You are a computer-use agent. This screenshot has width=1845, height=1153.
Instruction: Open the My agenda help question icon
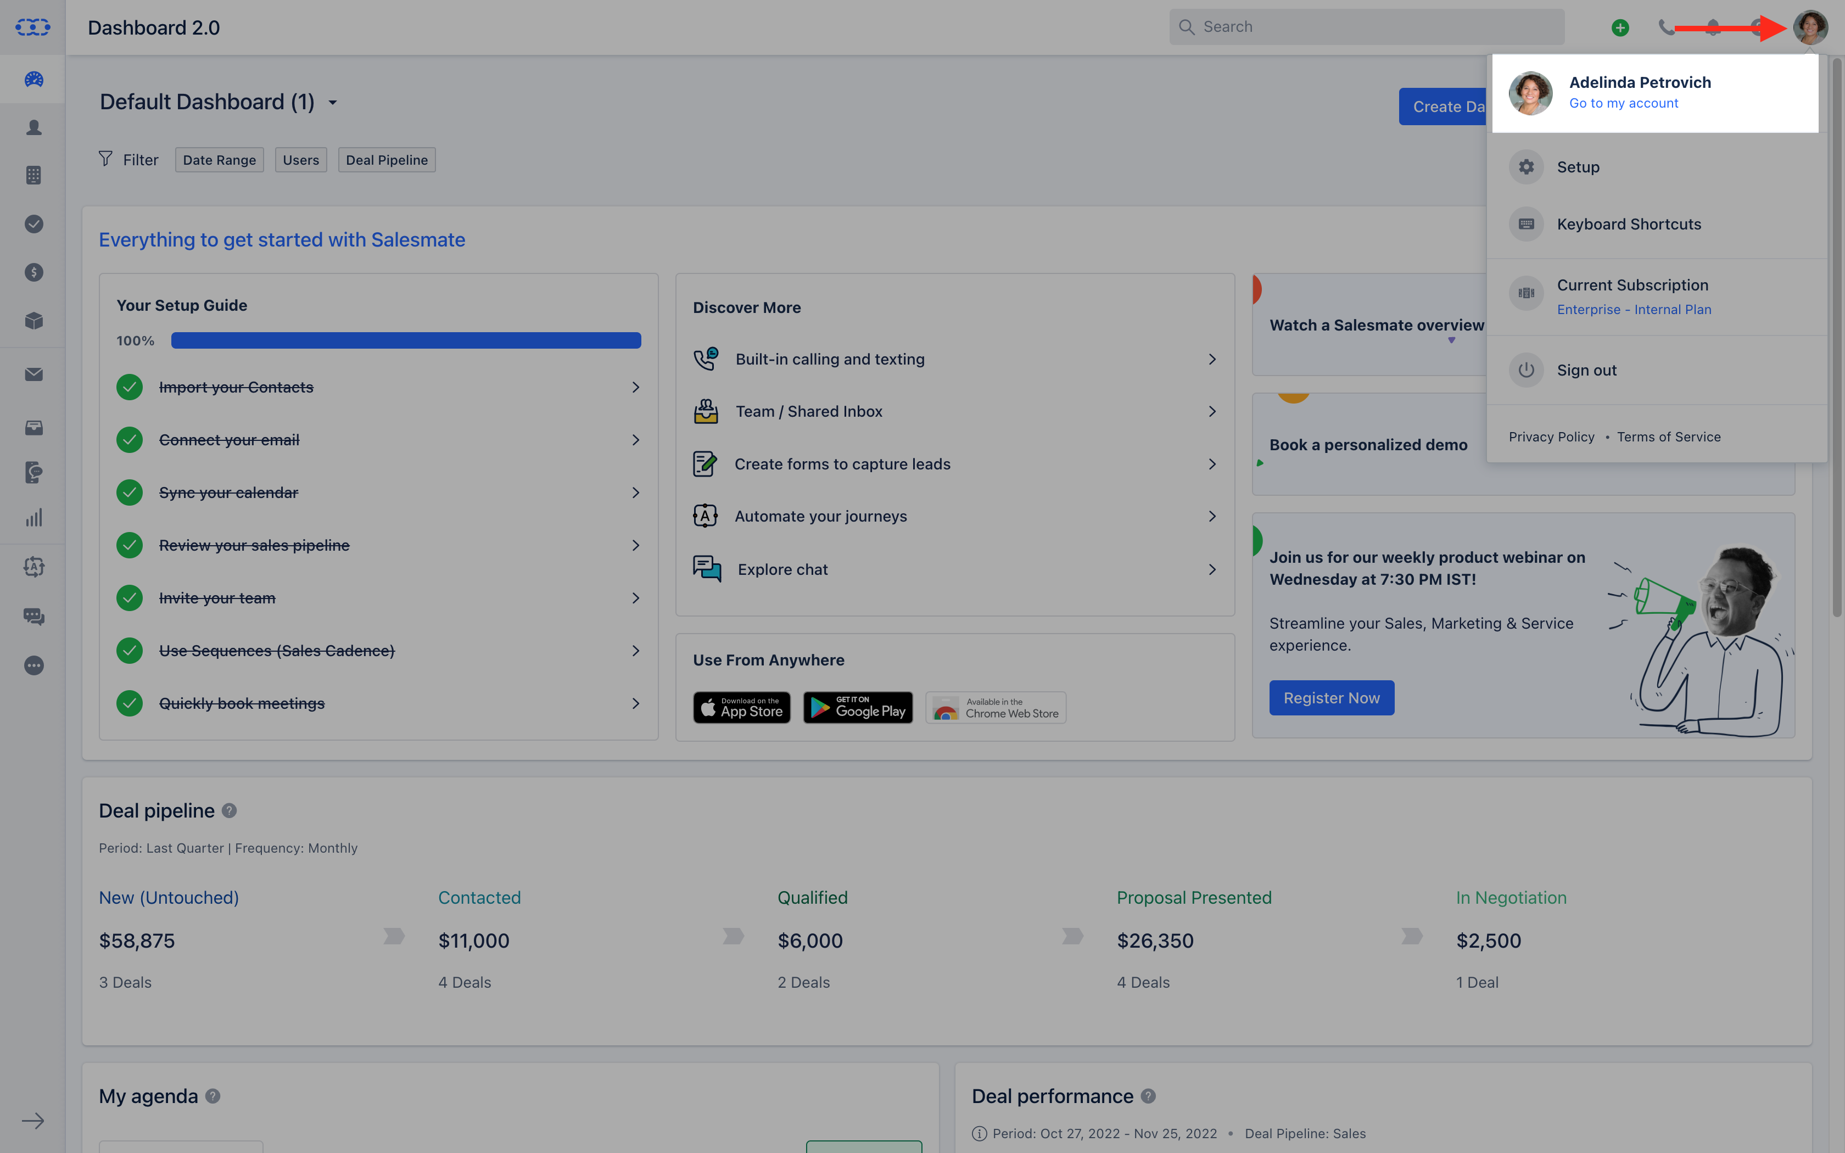[213, 1096]
